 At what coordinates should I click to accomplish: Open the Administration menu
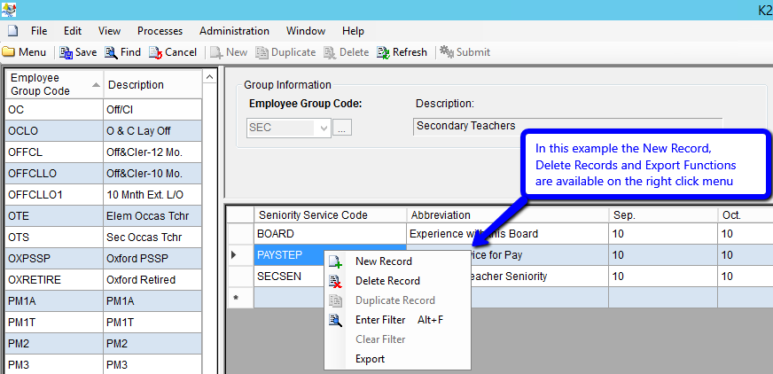[x=234, y=31]
